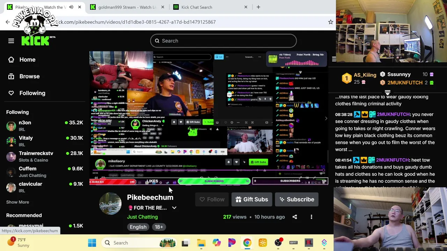The width and height of the screenshot is (447, 251).
Task: Open Copilot from the taskbar
Action: pos(217,243)
